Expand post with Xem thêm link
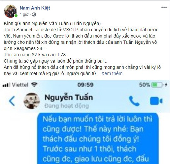The image size is (170, 164). (x=112, y=73)
